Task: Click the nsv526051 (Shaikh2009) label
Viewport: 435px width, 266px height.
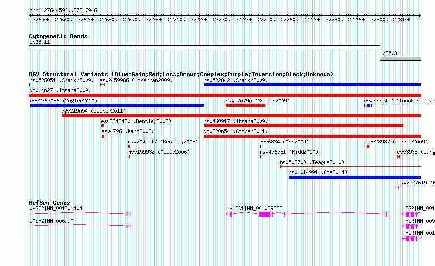Action: pos(62,80)
